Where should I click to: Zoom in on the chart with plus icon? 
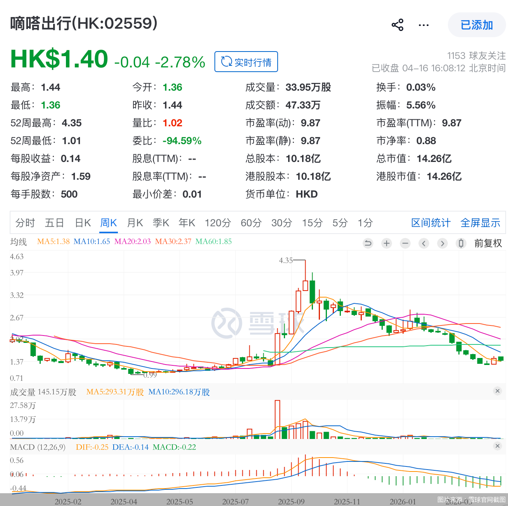[386, 243]
